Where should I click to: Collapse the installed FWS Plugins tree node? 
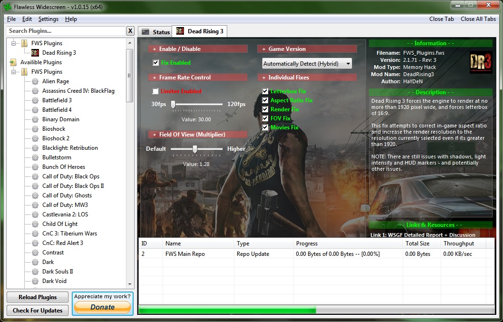13,43
